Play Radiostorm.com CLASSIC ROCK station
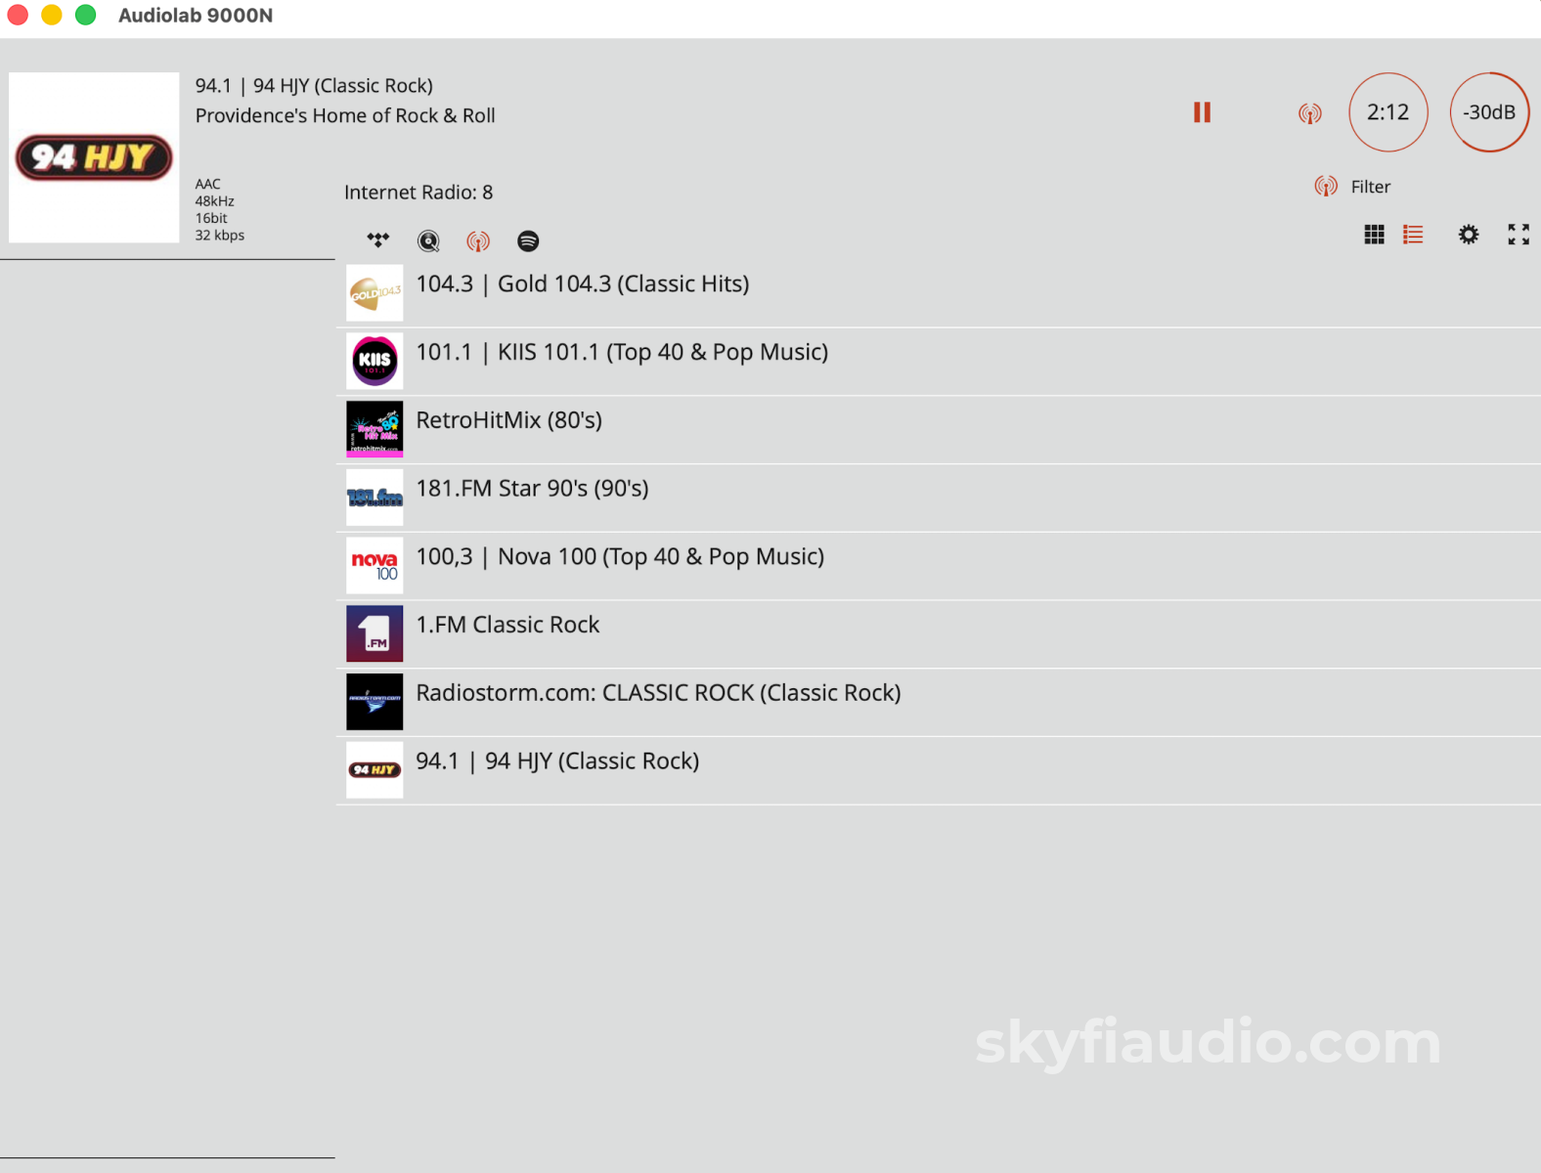 939,703
